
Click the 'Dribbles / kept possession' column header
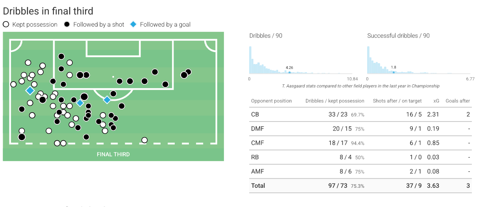[335, 101]
